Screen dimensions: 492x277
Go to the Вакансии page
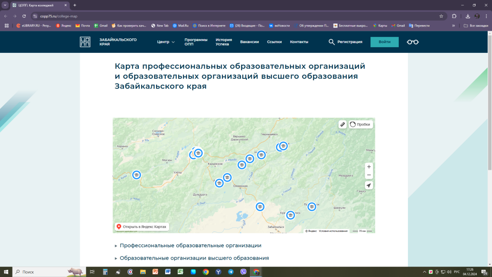[x=249, y=42]
